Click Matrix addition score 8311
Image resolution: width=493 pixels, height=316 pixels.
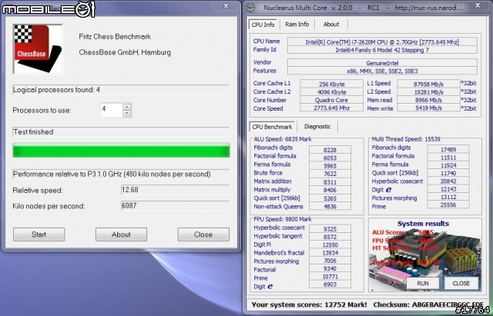[330, 182]
